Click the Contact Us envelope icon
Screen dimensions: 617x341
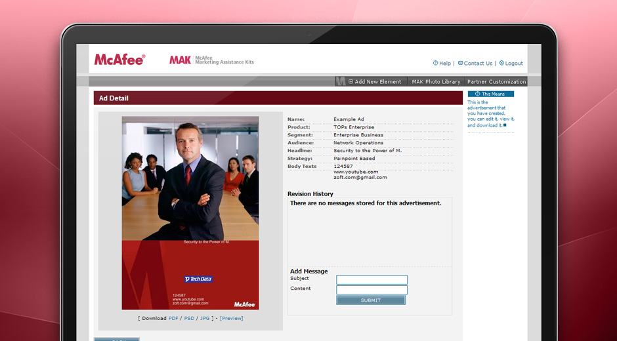coord(460,63)
